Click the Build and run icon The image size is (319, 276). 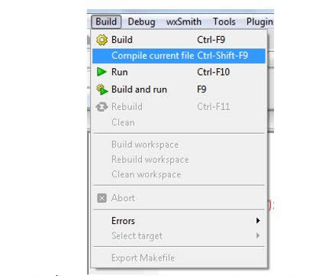pos(102,89)
